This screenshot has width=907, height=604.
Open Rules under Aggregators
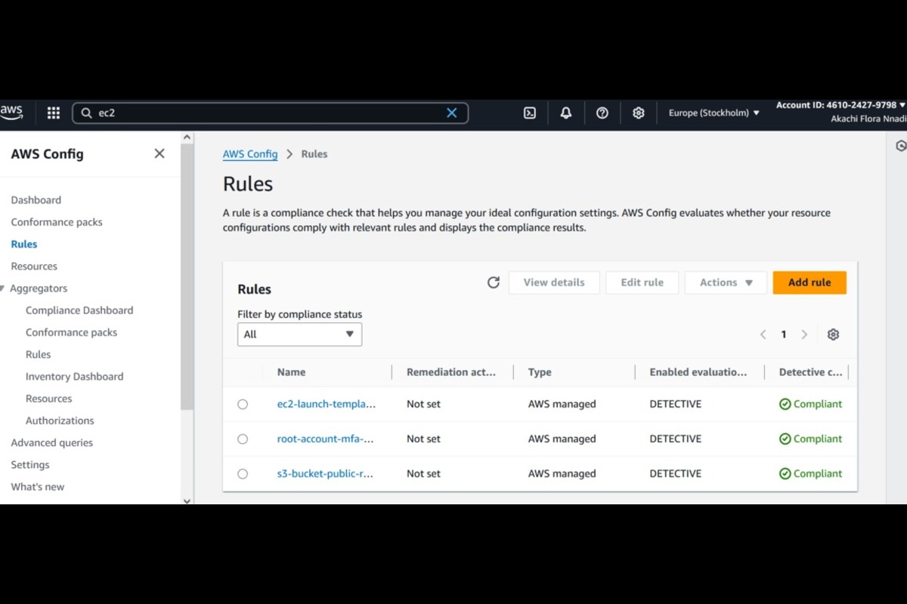(x=39, y=354)
